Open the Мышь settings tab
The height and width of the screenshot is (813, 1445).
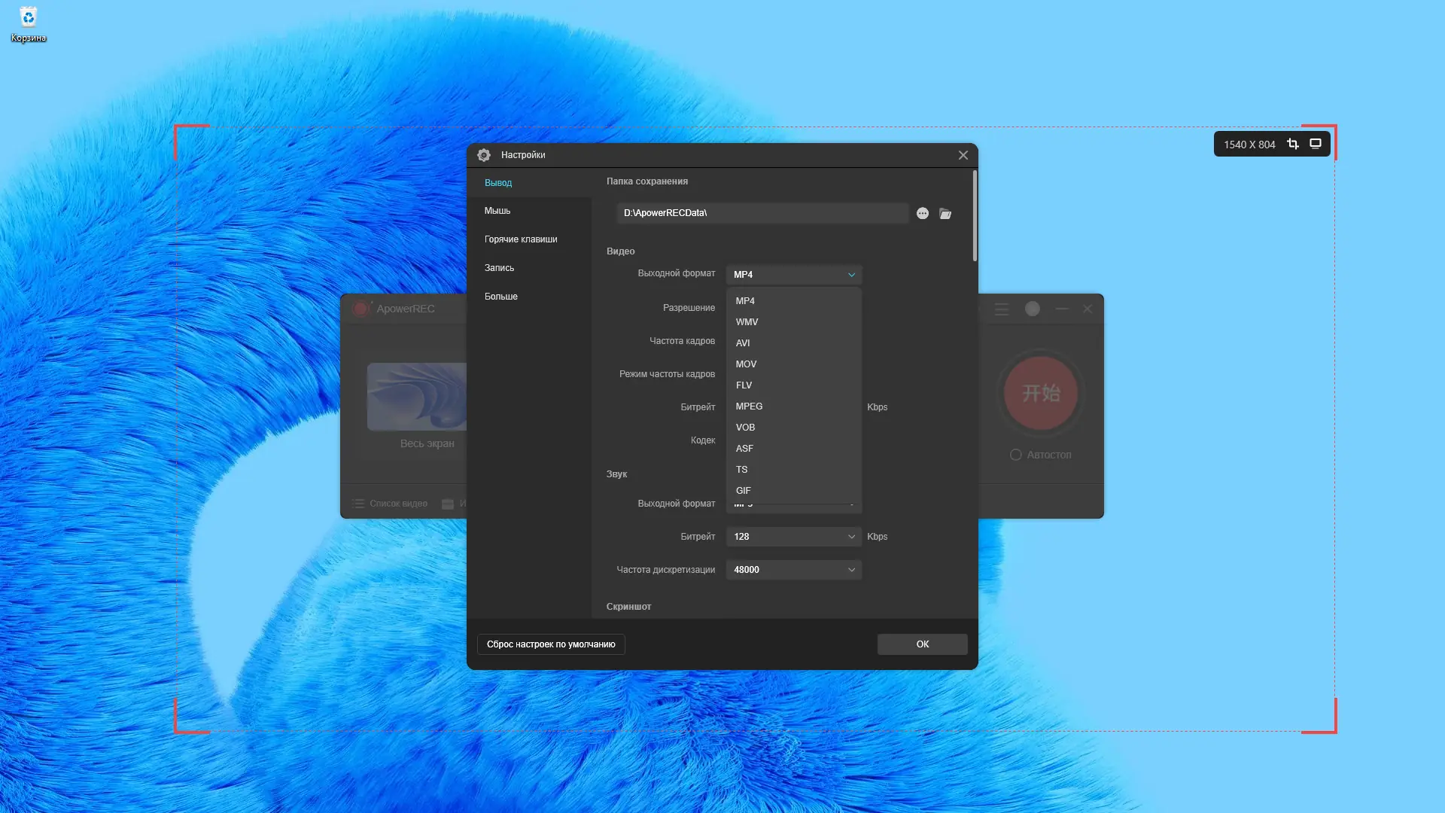tap(497, 211)
